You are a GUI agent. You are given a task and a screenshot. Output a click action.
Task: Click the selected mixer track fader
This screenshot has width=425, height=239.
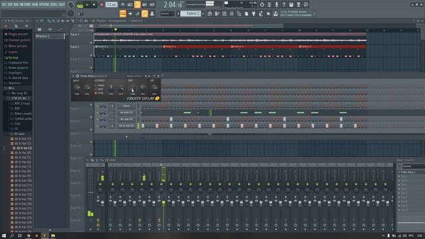(x=163, y=203)
